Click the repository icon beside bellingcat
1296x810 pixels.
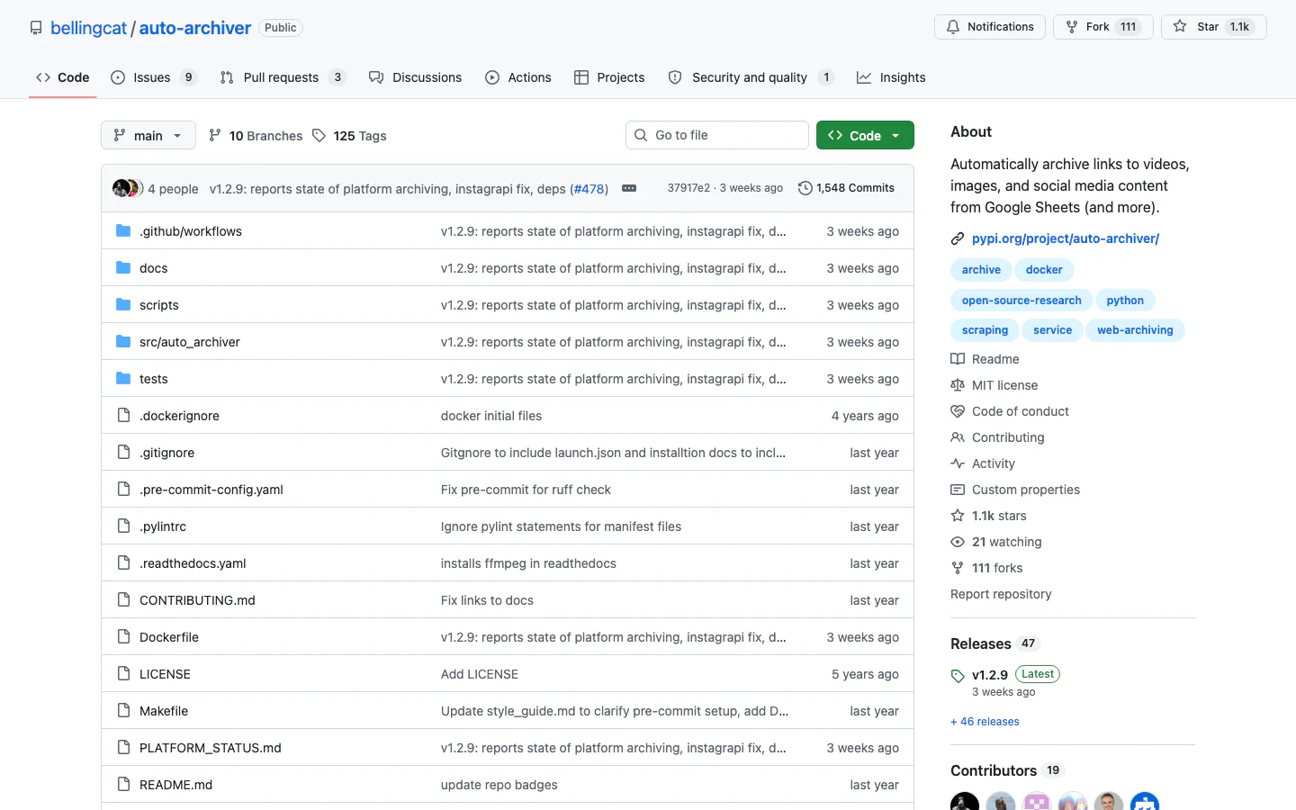coord(36,28)
